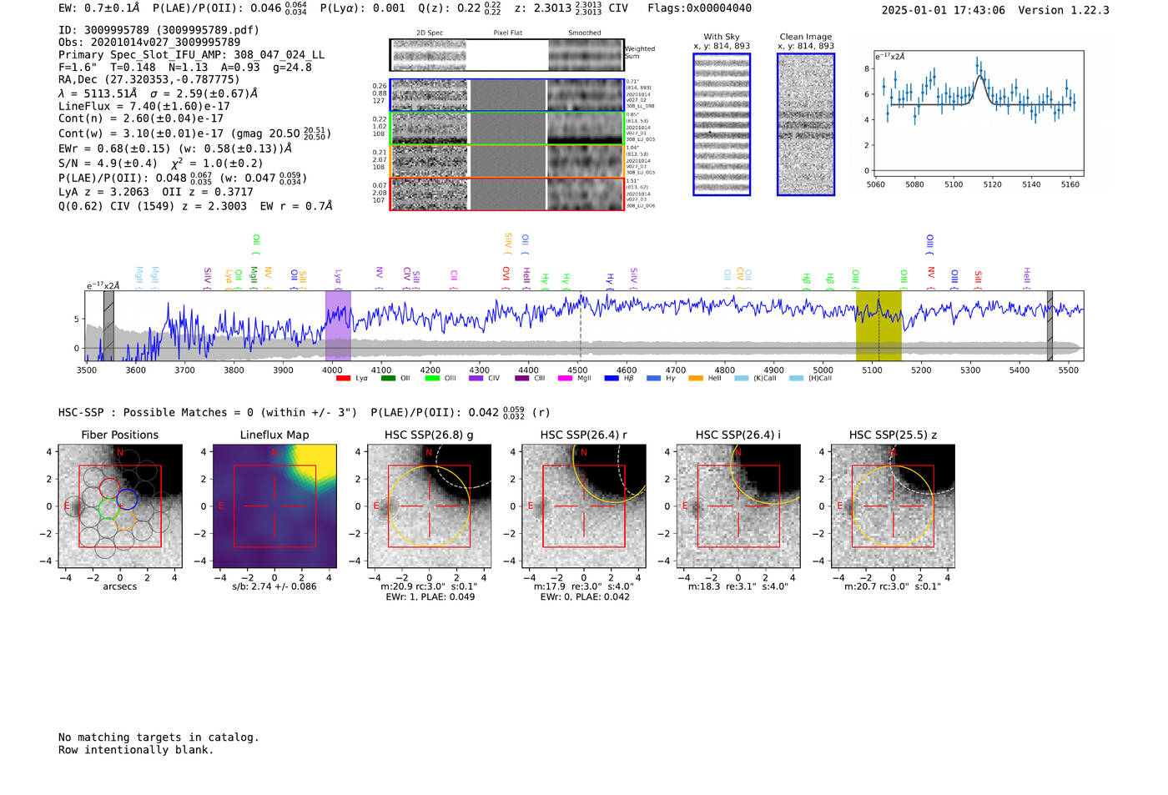Click the 's/b: 2.74 +/- 0.086' label
This screenshot has width=1168, height=795.
(x=274, y=586)
